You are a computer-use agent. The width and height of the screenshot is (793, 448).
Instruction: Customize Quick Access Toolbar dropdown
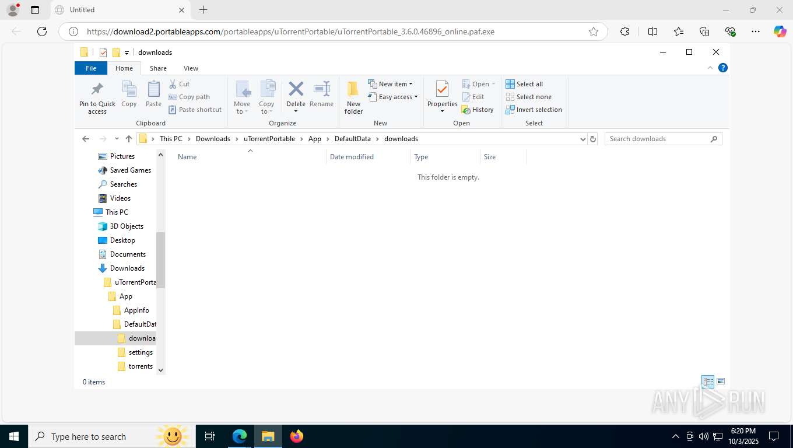tap(127, 53)
